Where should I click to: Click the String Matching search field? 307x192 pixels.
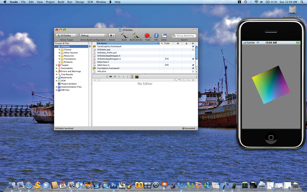coord(185,36)
